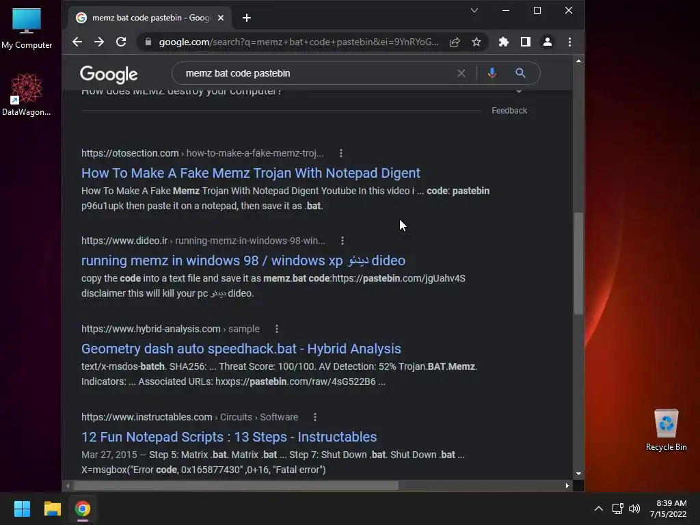This screenshot has height=525, width=700.
Task: Open 'running memz in windows 98' link
Action: click(243, 260)
